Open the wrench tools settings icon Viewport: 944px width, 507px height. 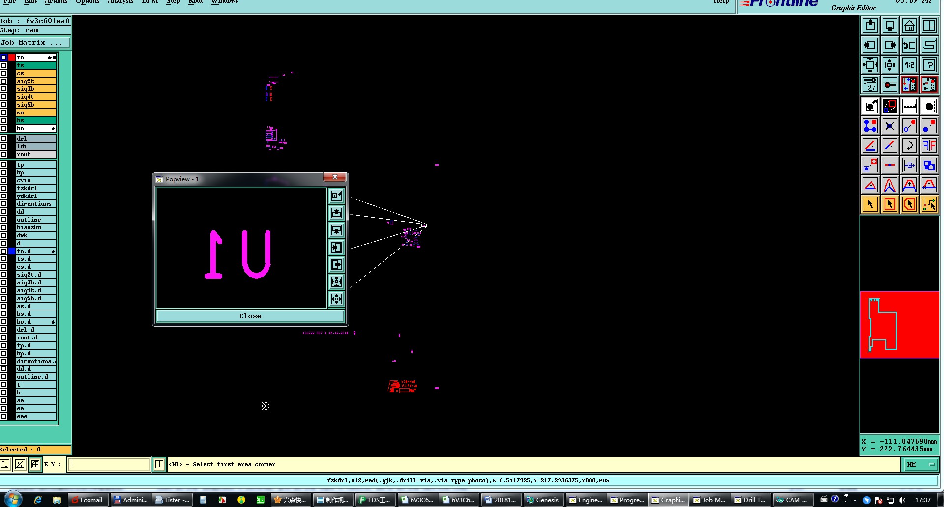tap(870, 84)
